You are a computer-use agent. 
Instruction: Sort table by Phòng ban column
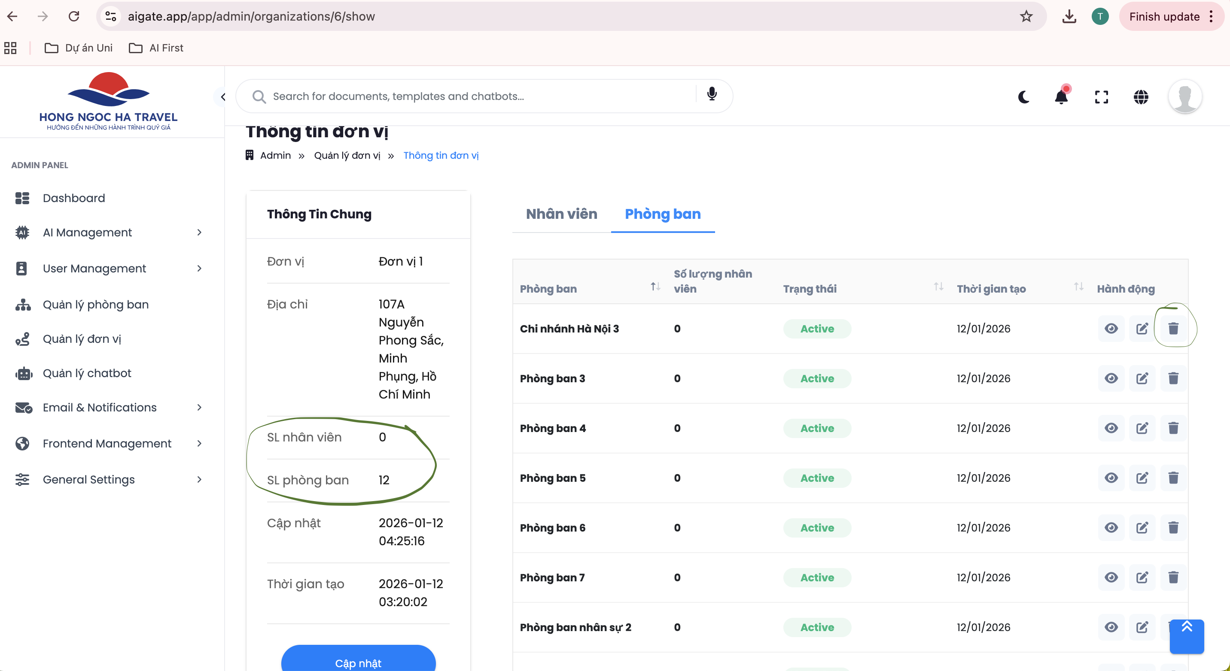click(x=655, y=287)
